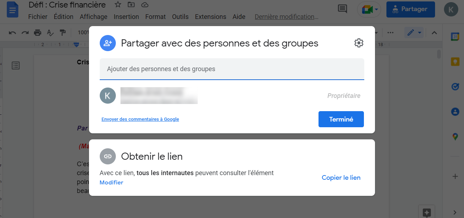Click Modifier link sharing settings

(111, 183)
